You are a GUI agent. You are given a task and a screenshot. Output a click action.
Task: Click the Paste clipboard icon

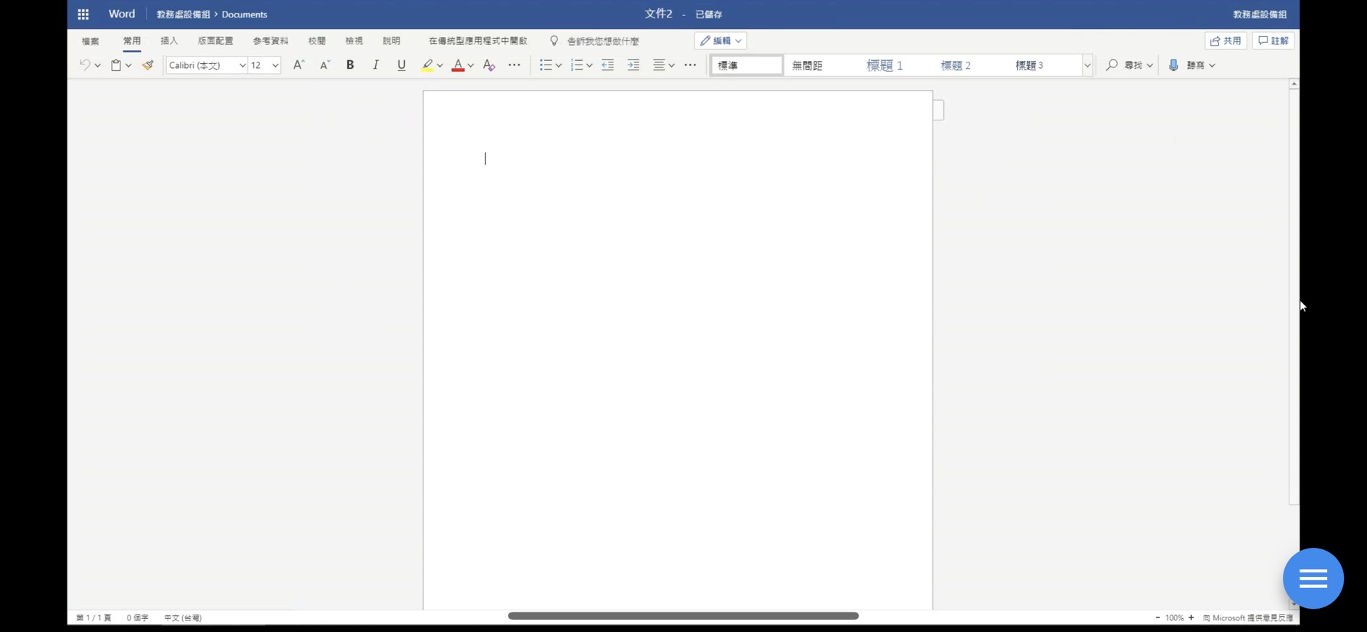[116, 65]
